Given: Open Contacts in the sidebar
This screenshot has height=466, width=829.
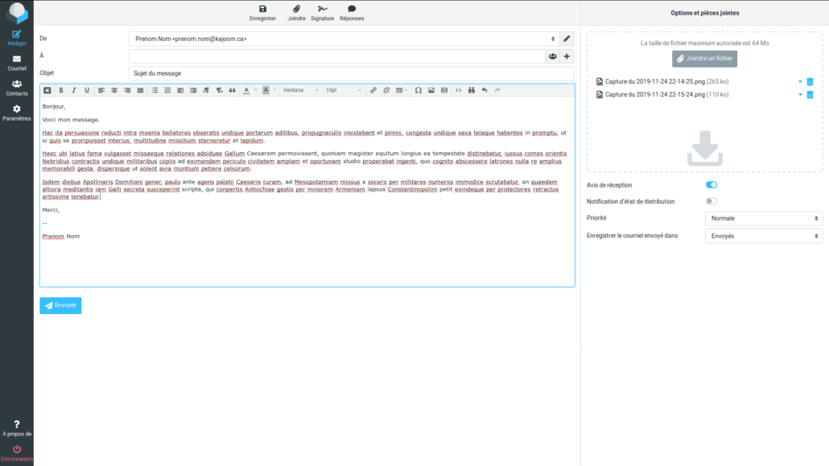Looking at the screenshot, I should click(x=17, y=88).
